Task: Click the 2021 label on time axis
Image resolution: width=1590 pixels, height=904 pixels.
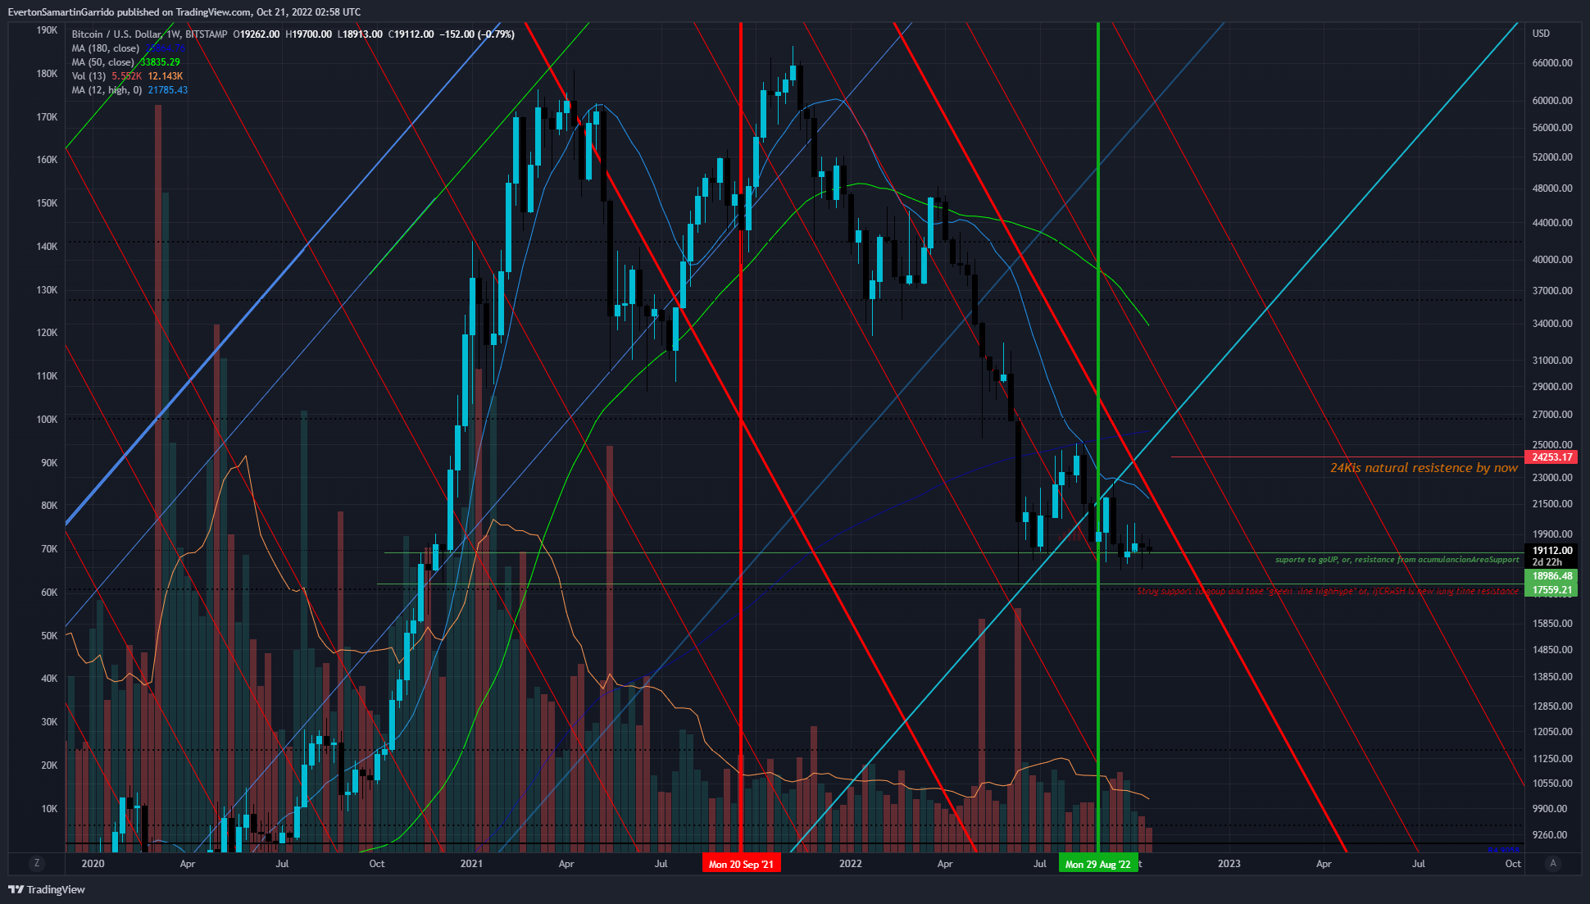Action: click(471, 864)
